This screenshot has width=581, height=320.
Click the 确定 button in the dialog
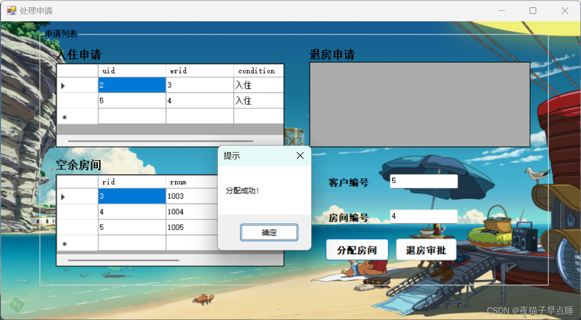(x=269, y=232)
